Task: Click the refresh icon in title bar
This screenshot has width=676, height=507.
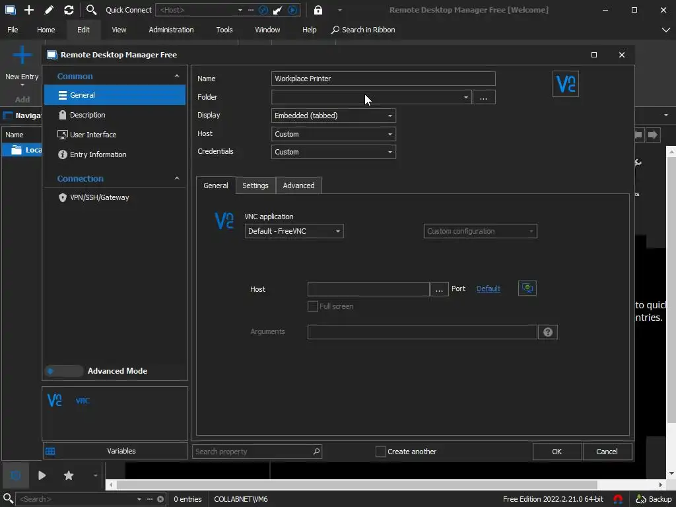Action: [x=69, y=9]
